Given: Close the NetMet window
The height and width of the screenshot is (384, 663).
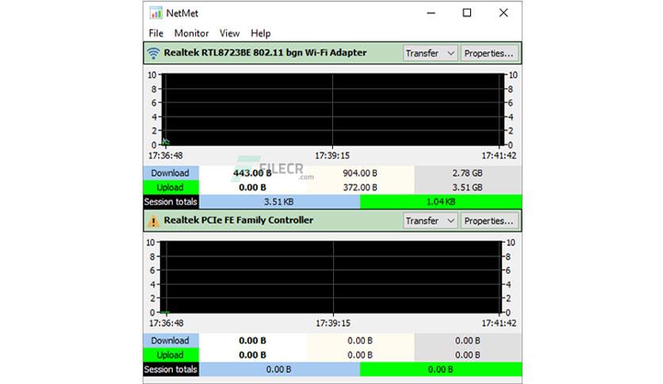Looking at the screenshot, I should [503, 13].
